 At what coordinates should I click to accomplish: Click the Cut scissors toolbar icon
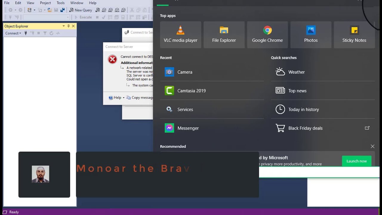132,10
